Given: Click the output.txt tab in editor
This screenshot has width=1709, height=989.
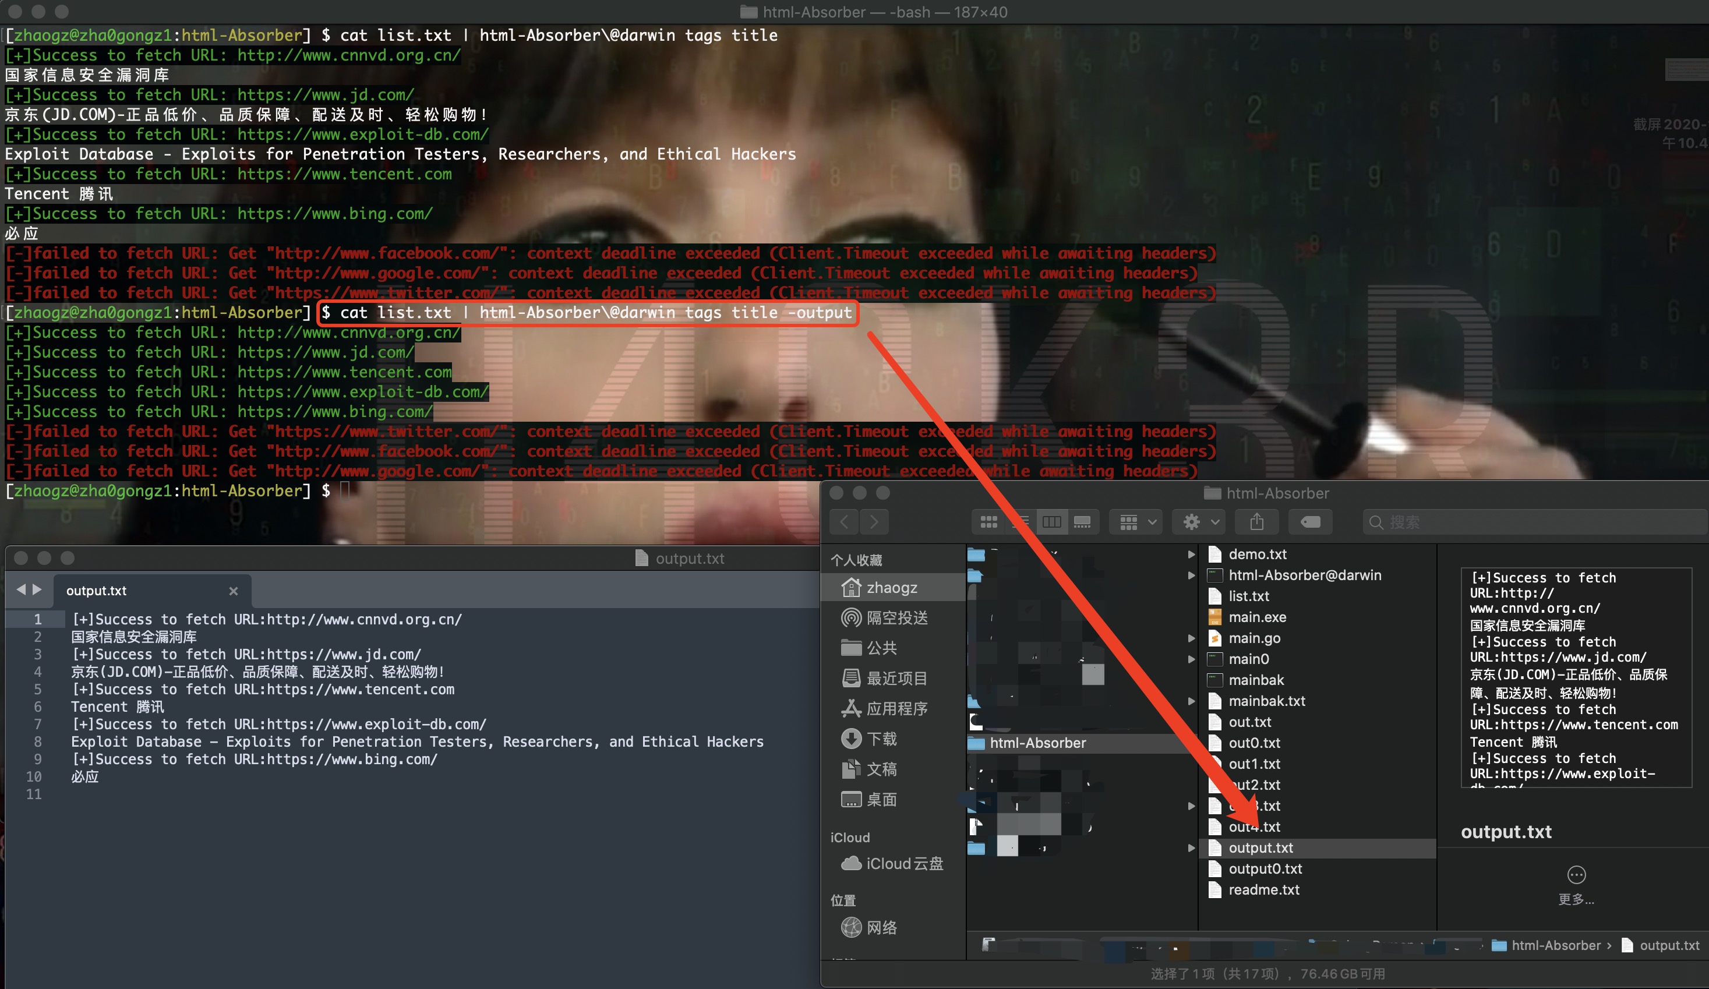Looking at the screenshot, I should [96, 591].
